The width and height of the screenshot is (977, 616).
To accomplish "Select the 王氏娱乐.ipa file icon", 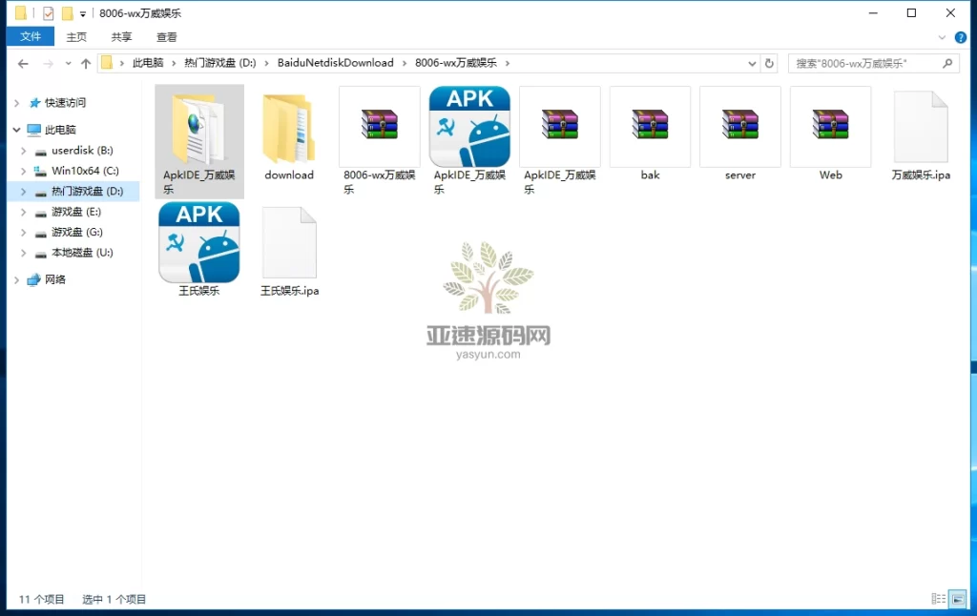I will 289,243.
